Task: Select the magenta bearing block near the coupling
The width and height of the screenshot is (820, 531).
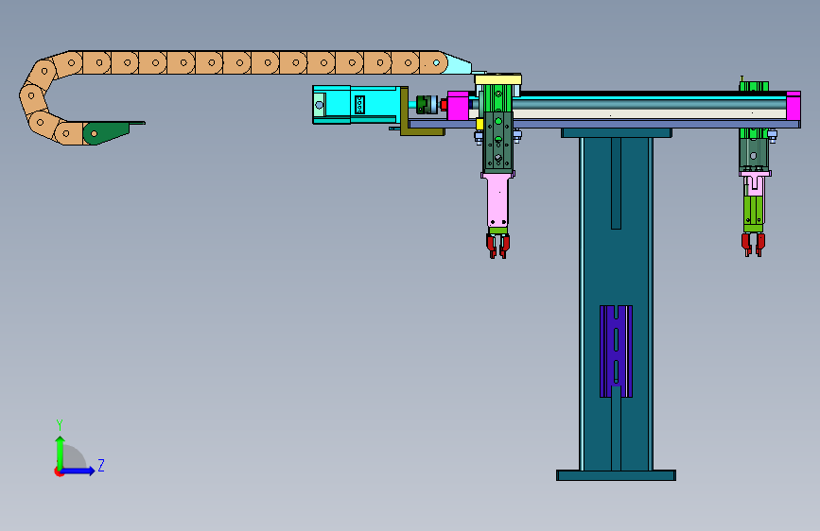Action: click(458, 106)
